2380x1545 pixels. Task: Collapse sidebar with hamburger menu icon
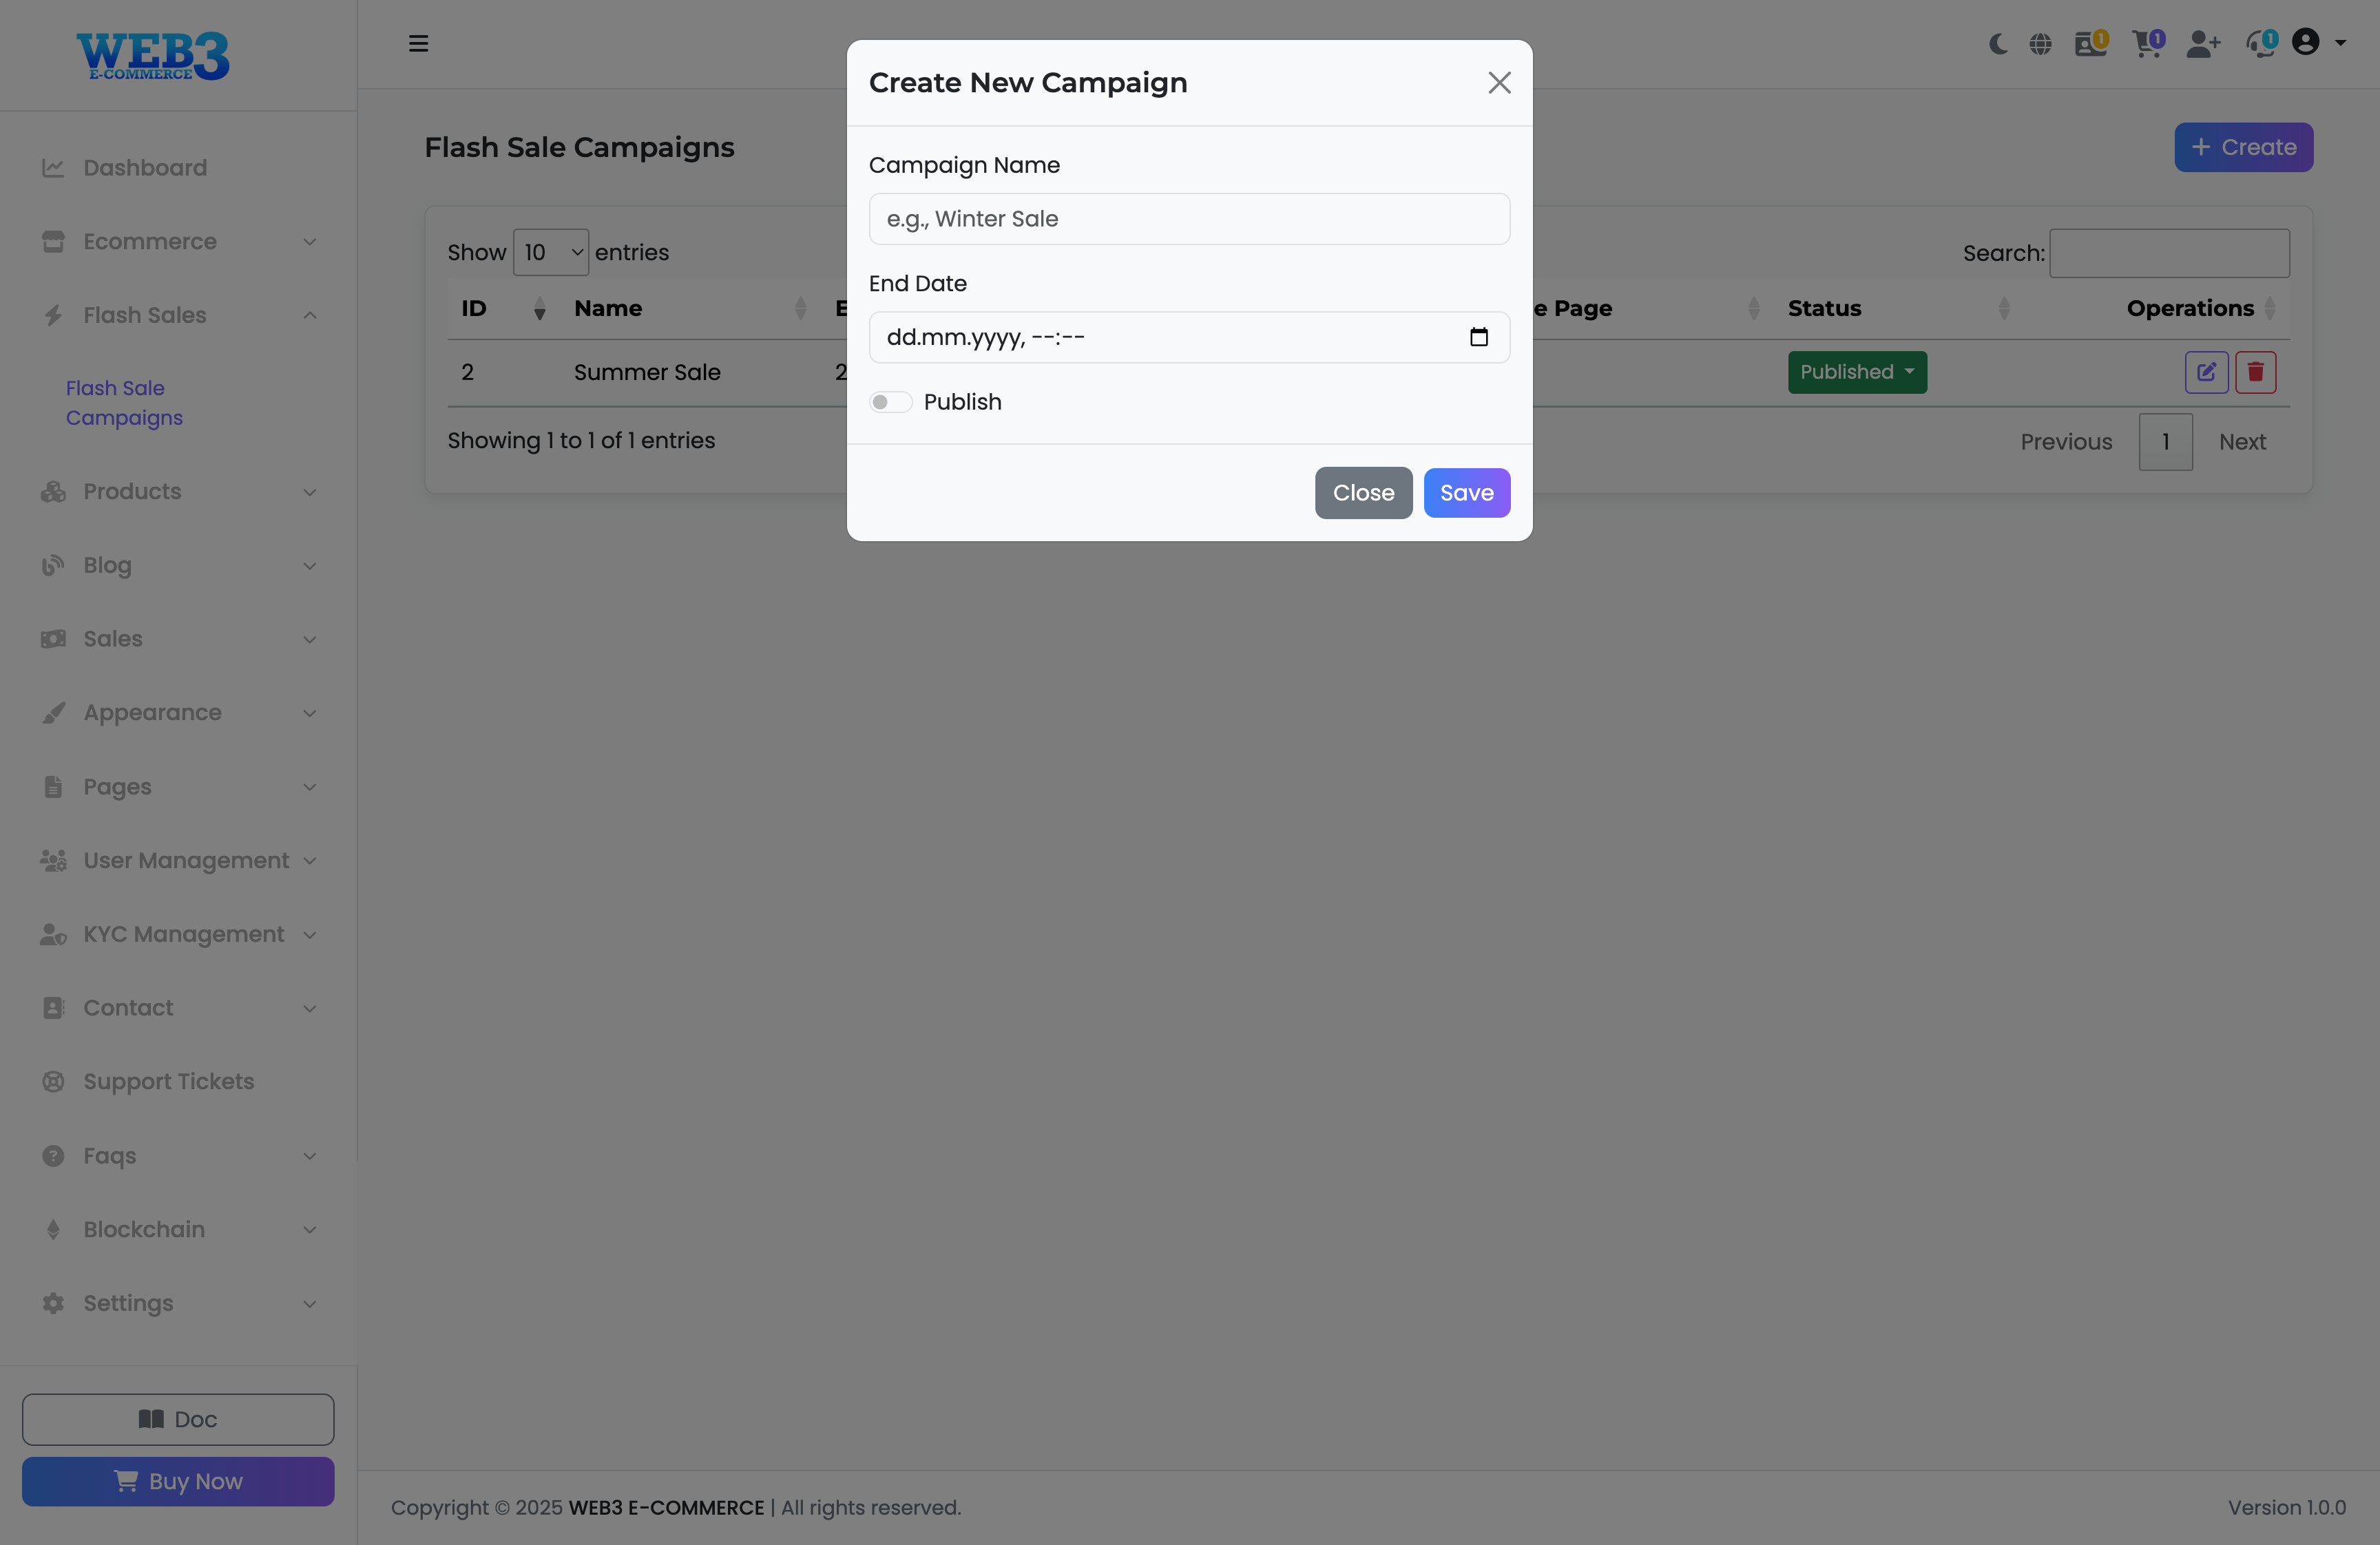click(418, 44)
